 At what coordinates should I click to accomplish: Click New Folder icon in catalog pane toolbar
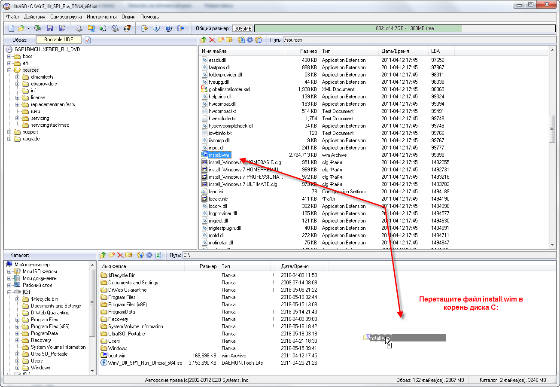112,255
